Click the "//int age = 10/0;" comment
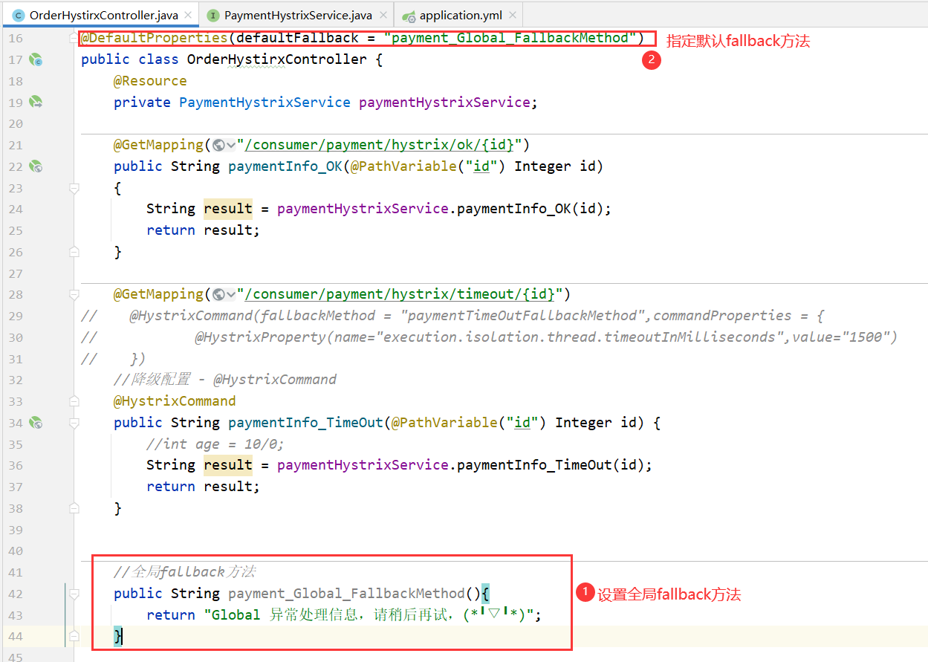This screenshot has height=662, width=928. point(215,444)
